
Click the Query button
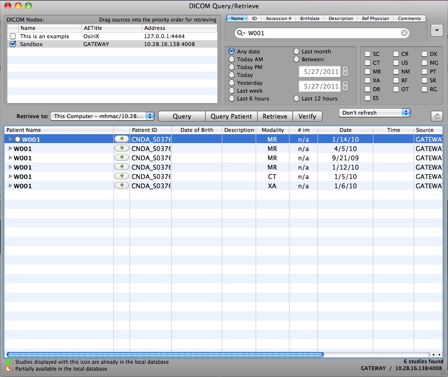[182, 116]
